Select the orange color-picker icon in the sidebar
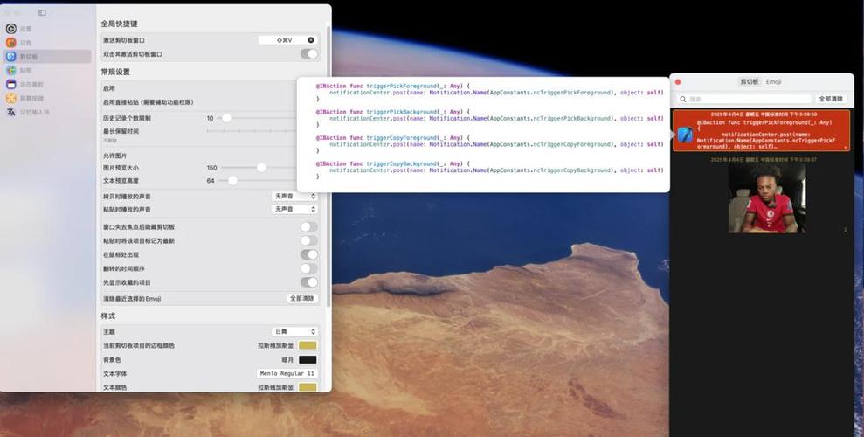 click(11, 43)
